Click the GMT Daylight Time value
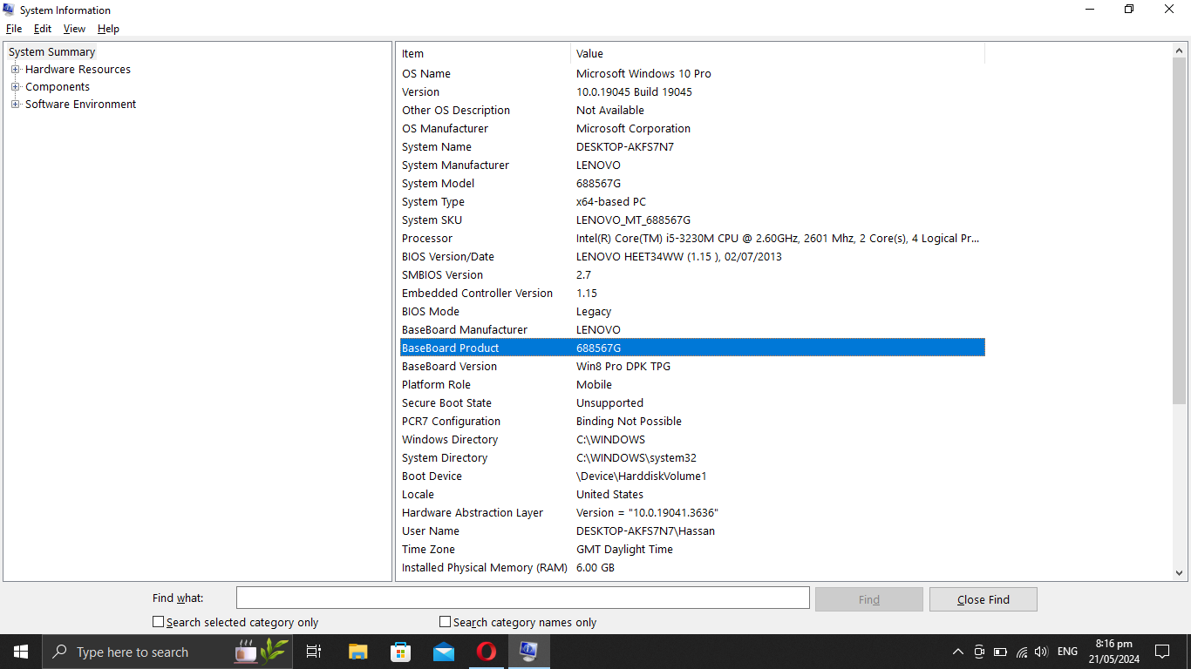The width and height of the screenshot is (1191, 669). tap(624, 550)
